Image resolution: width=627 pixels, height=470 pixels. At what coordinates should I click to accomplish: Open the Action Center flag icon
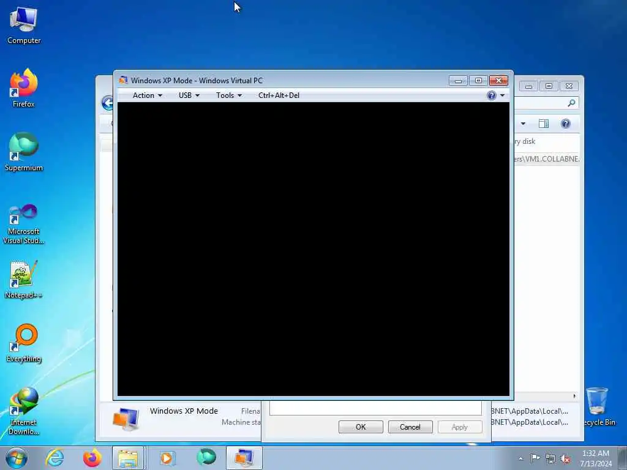(x=535, y=458)
